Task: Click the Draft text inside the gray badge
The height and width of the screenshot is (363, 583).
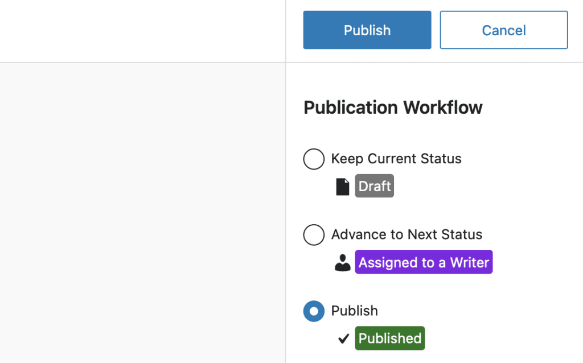Action: click(x=374, y=185)
